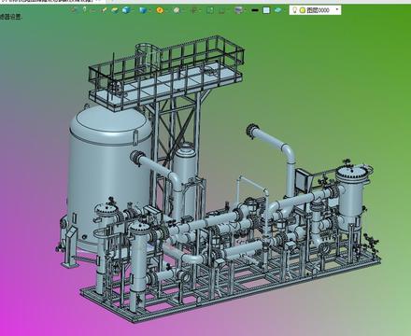Click the orange circular toolbar icon
Image resolution: width=411 pixels, height=336 pixels.
pos(160,10)
